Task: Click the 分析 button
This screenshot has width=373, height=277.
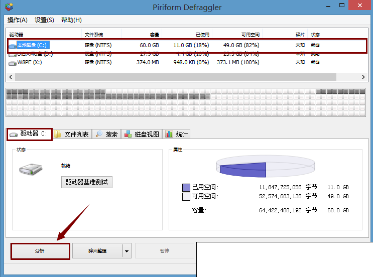Action: coord(40,251)
